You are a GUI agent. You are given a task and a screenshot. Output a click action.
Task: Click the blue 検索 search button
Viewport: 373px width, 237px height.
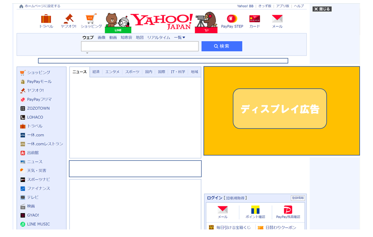(222, 46)
